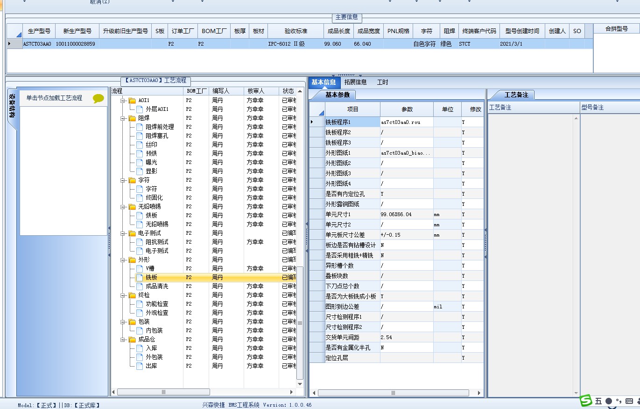Screen dimensions: 640x409
Task: Collapse the 电子测试 folder node
Action: [124, 233]
